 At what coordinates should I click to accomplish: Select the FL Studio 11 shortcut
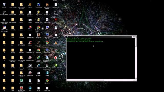(39, 12)
